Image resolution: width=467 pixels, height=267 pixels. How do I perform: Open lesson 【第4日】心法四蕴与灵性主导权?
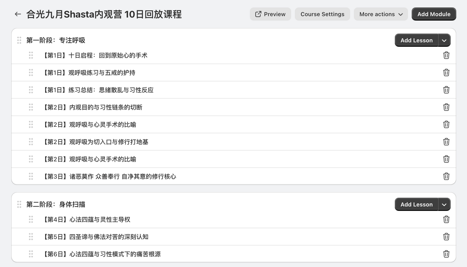86,220
